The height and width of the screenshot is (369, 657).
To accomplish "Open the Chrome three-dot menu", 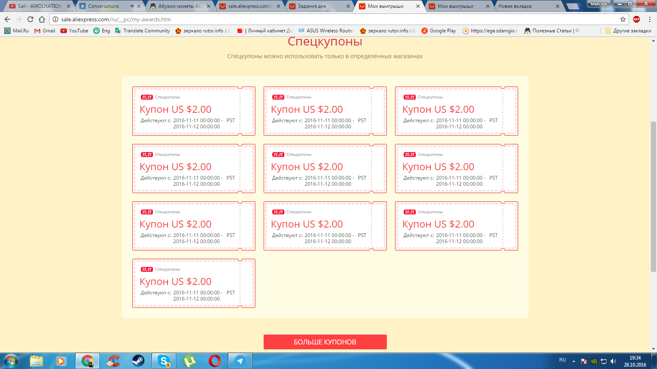I will pos(650,19).
